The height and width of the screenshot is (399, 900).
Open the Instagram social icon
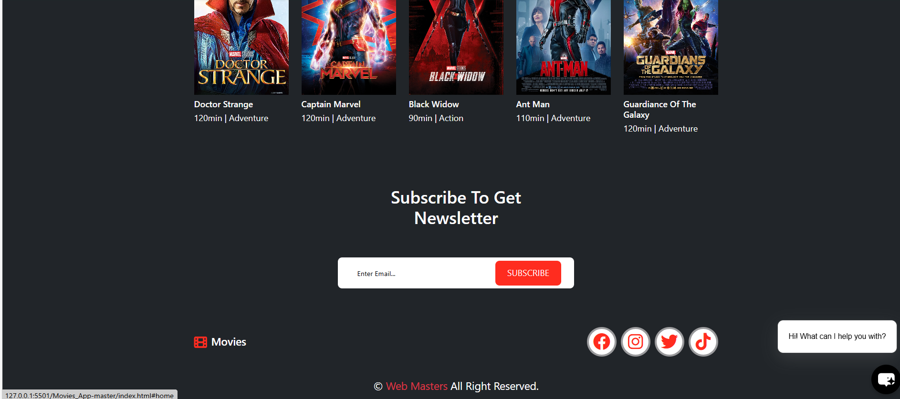tap(635, 342)
